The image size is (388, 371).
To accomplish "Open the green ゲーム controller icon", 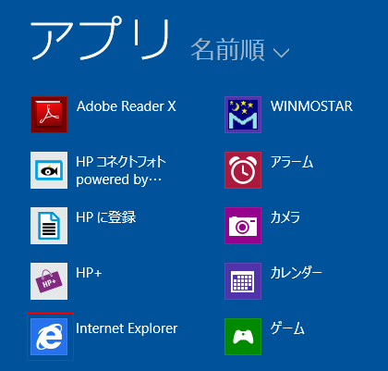I will [x=243, y=337].
